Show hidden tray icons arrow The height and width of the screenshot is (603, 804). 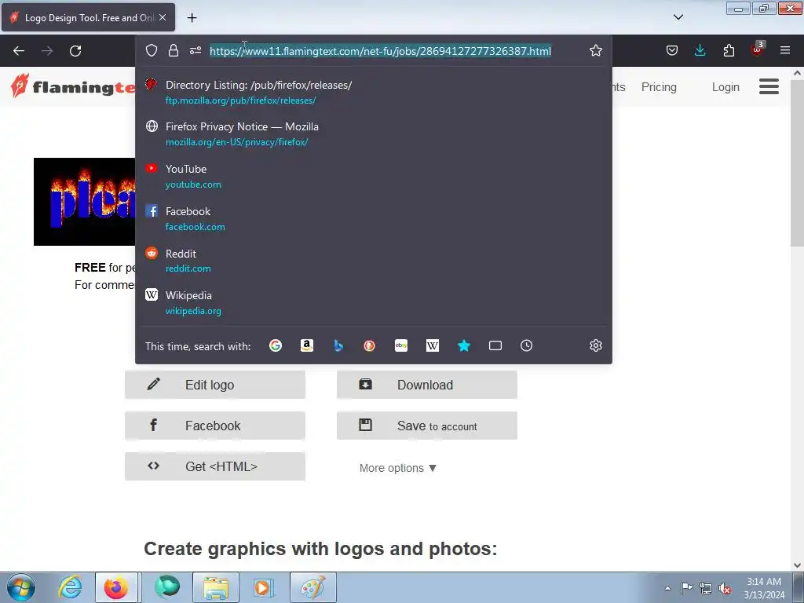pos(667,588)
